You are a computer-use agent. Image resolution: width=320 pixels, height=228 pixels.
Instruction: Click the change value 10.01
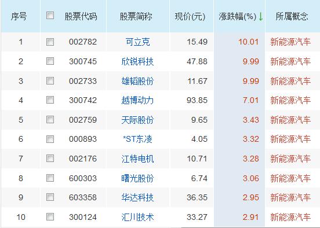pyautogui.click(x=249, y=42)
